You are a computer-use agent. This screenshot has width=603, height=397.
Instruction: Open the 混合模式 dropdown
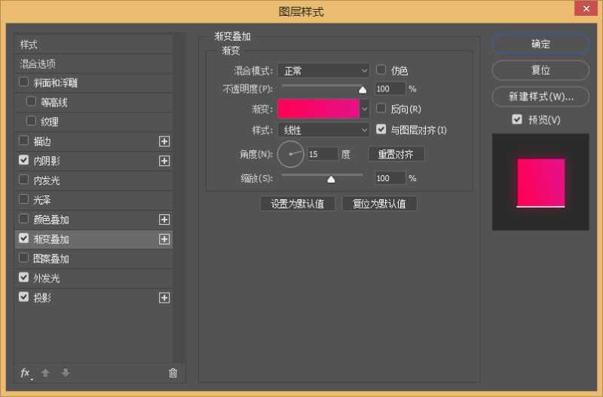click(323, 70)
